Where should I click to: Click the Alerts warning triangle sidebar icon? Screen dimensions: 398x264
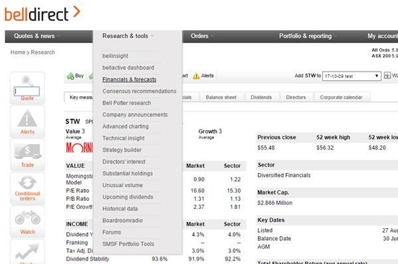click(27, 118)
